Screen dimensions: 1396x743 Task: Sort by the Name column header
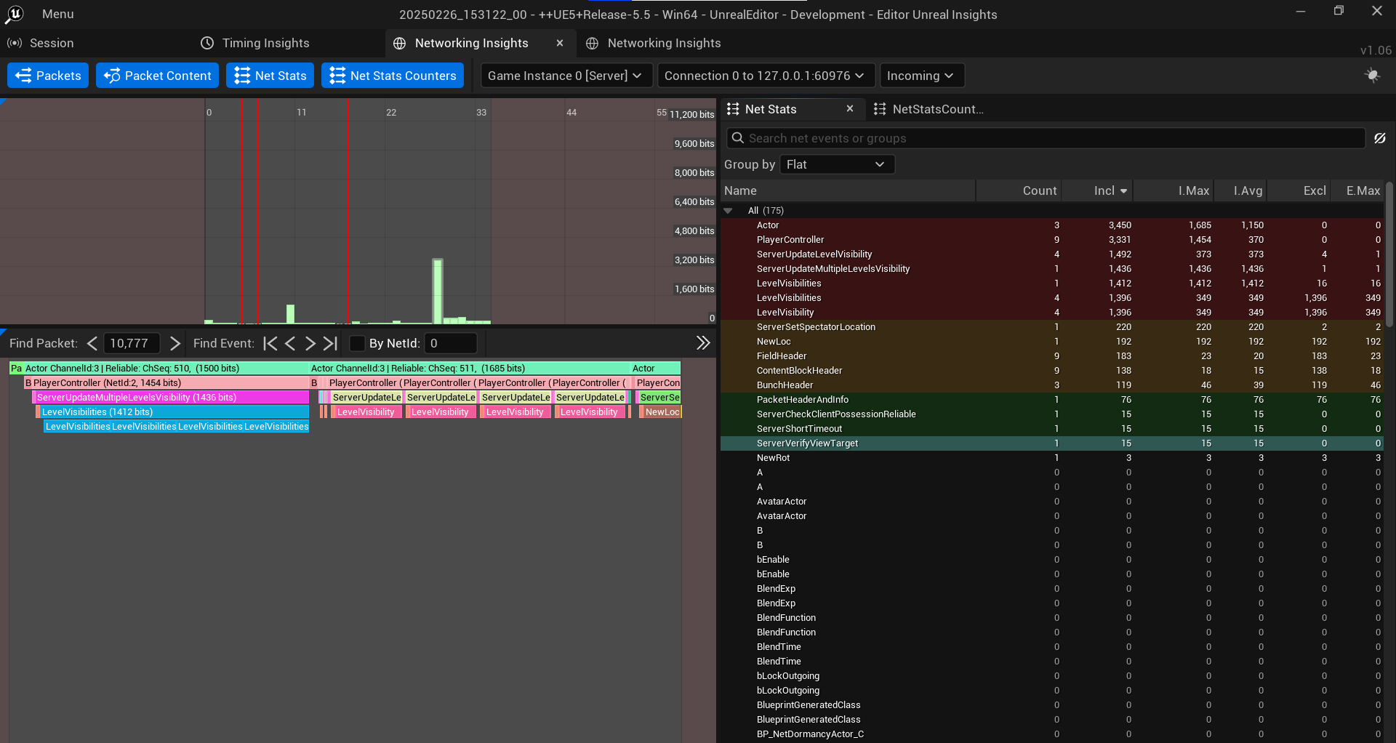(848, 190)
